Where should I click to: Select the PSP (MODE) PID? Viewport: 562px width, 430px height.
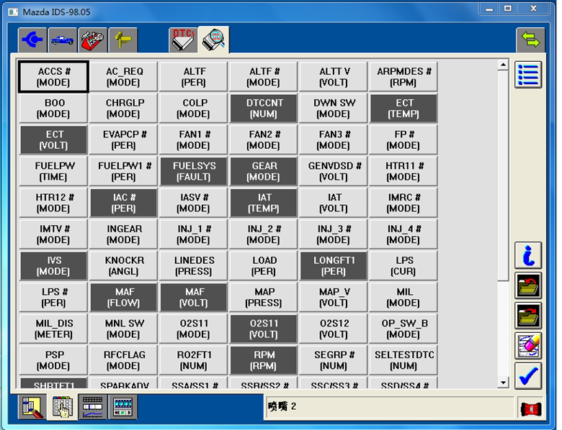53,360
